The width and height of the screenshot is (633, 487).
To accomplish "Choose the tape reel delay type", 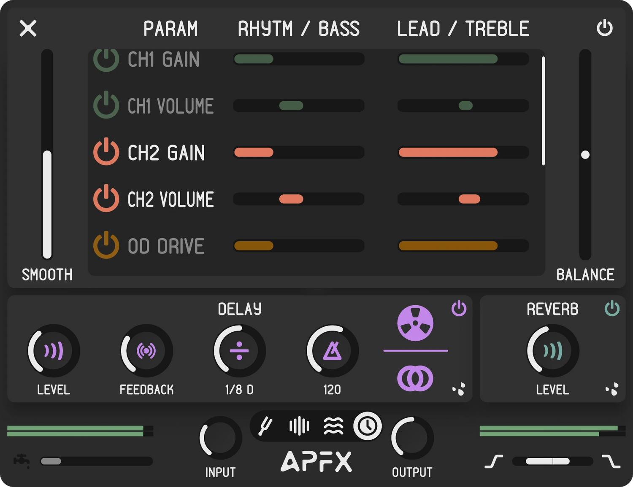I will pos(415,323).
